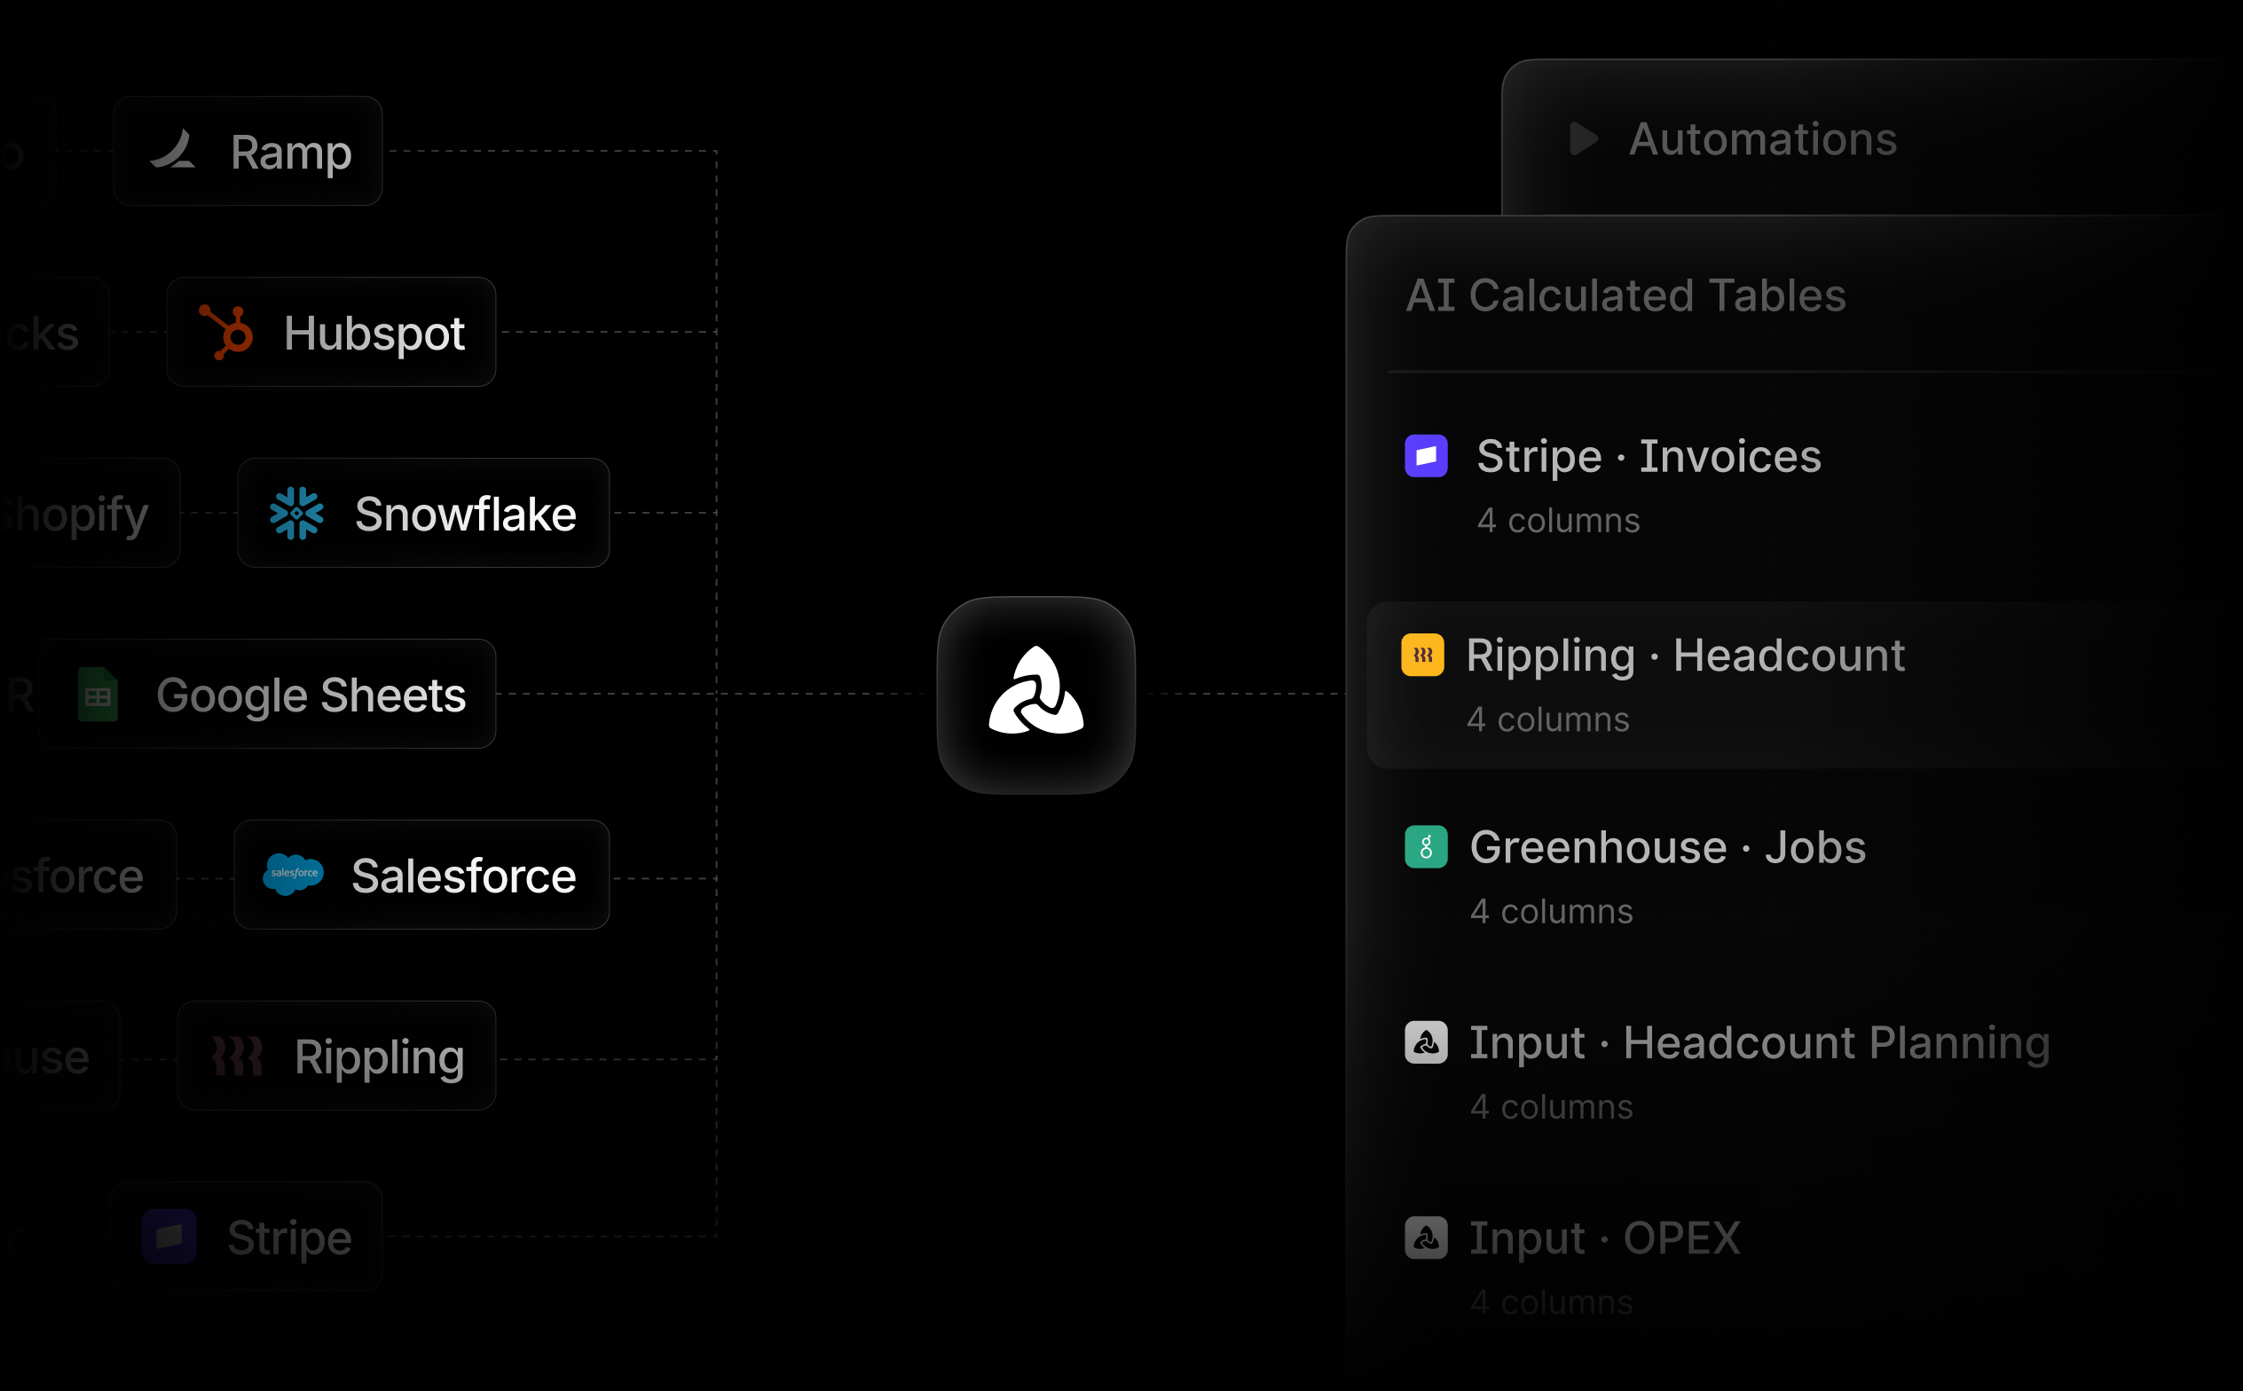Click the Hubspot sprocket icon
Screen dimensions: 2243x1391
(x=226, y=331)
